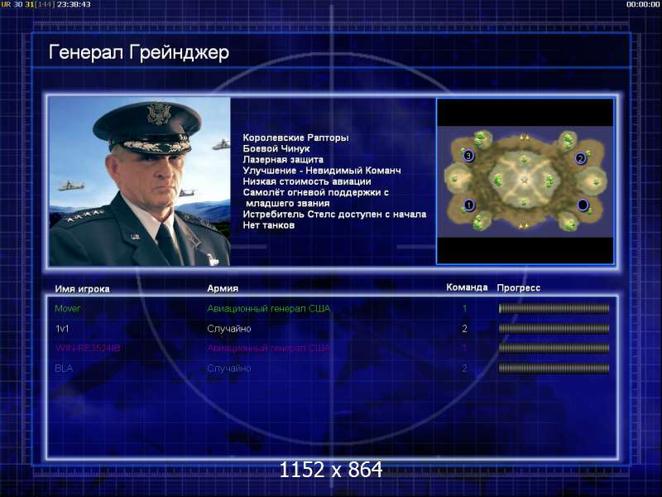Click the 'Нет танков' line
The height and width of the screenshot is (497, 662).
point(268,225)
